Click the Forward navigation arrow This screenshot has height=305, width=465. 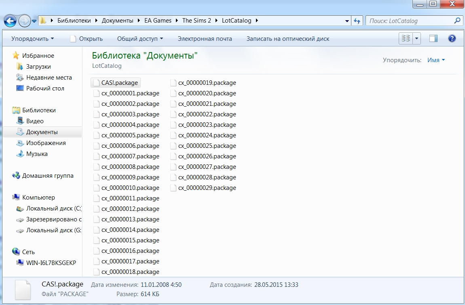(24, 21)
